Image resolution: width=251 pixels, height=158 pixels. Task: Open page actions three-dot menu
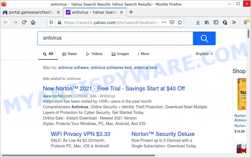[164, 22]
